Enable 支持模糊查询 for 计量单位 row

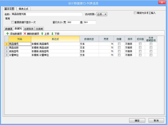[x=151, y=55]
